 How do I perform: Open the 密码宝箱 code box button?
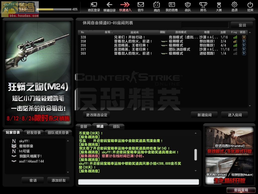(x=241, y=190)
